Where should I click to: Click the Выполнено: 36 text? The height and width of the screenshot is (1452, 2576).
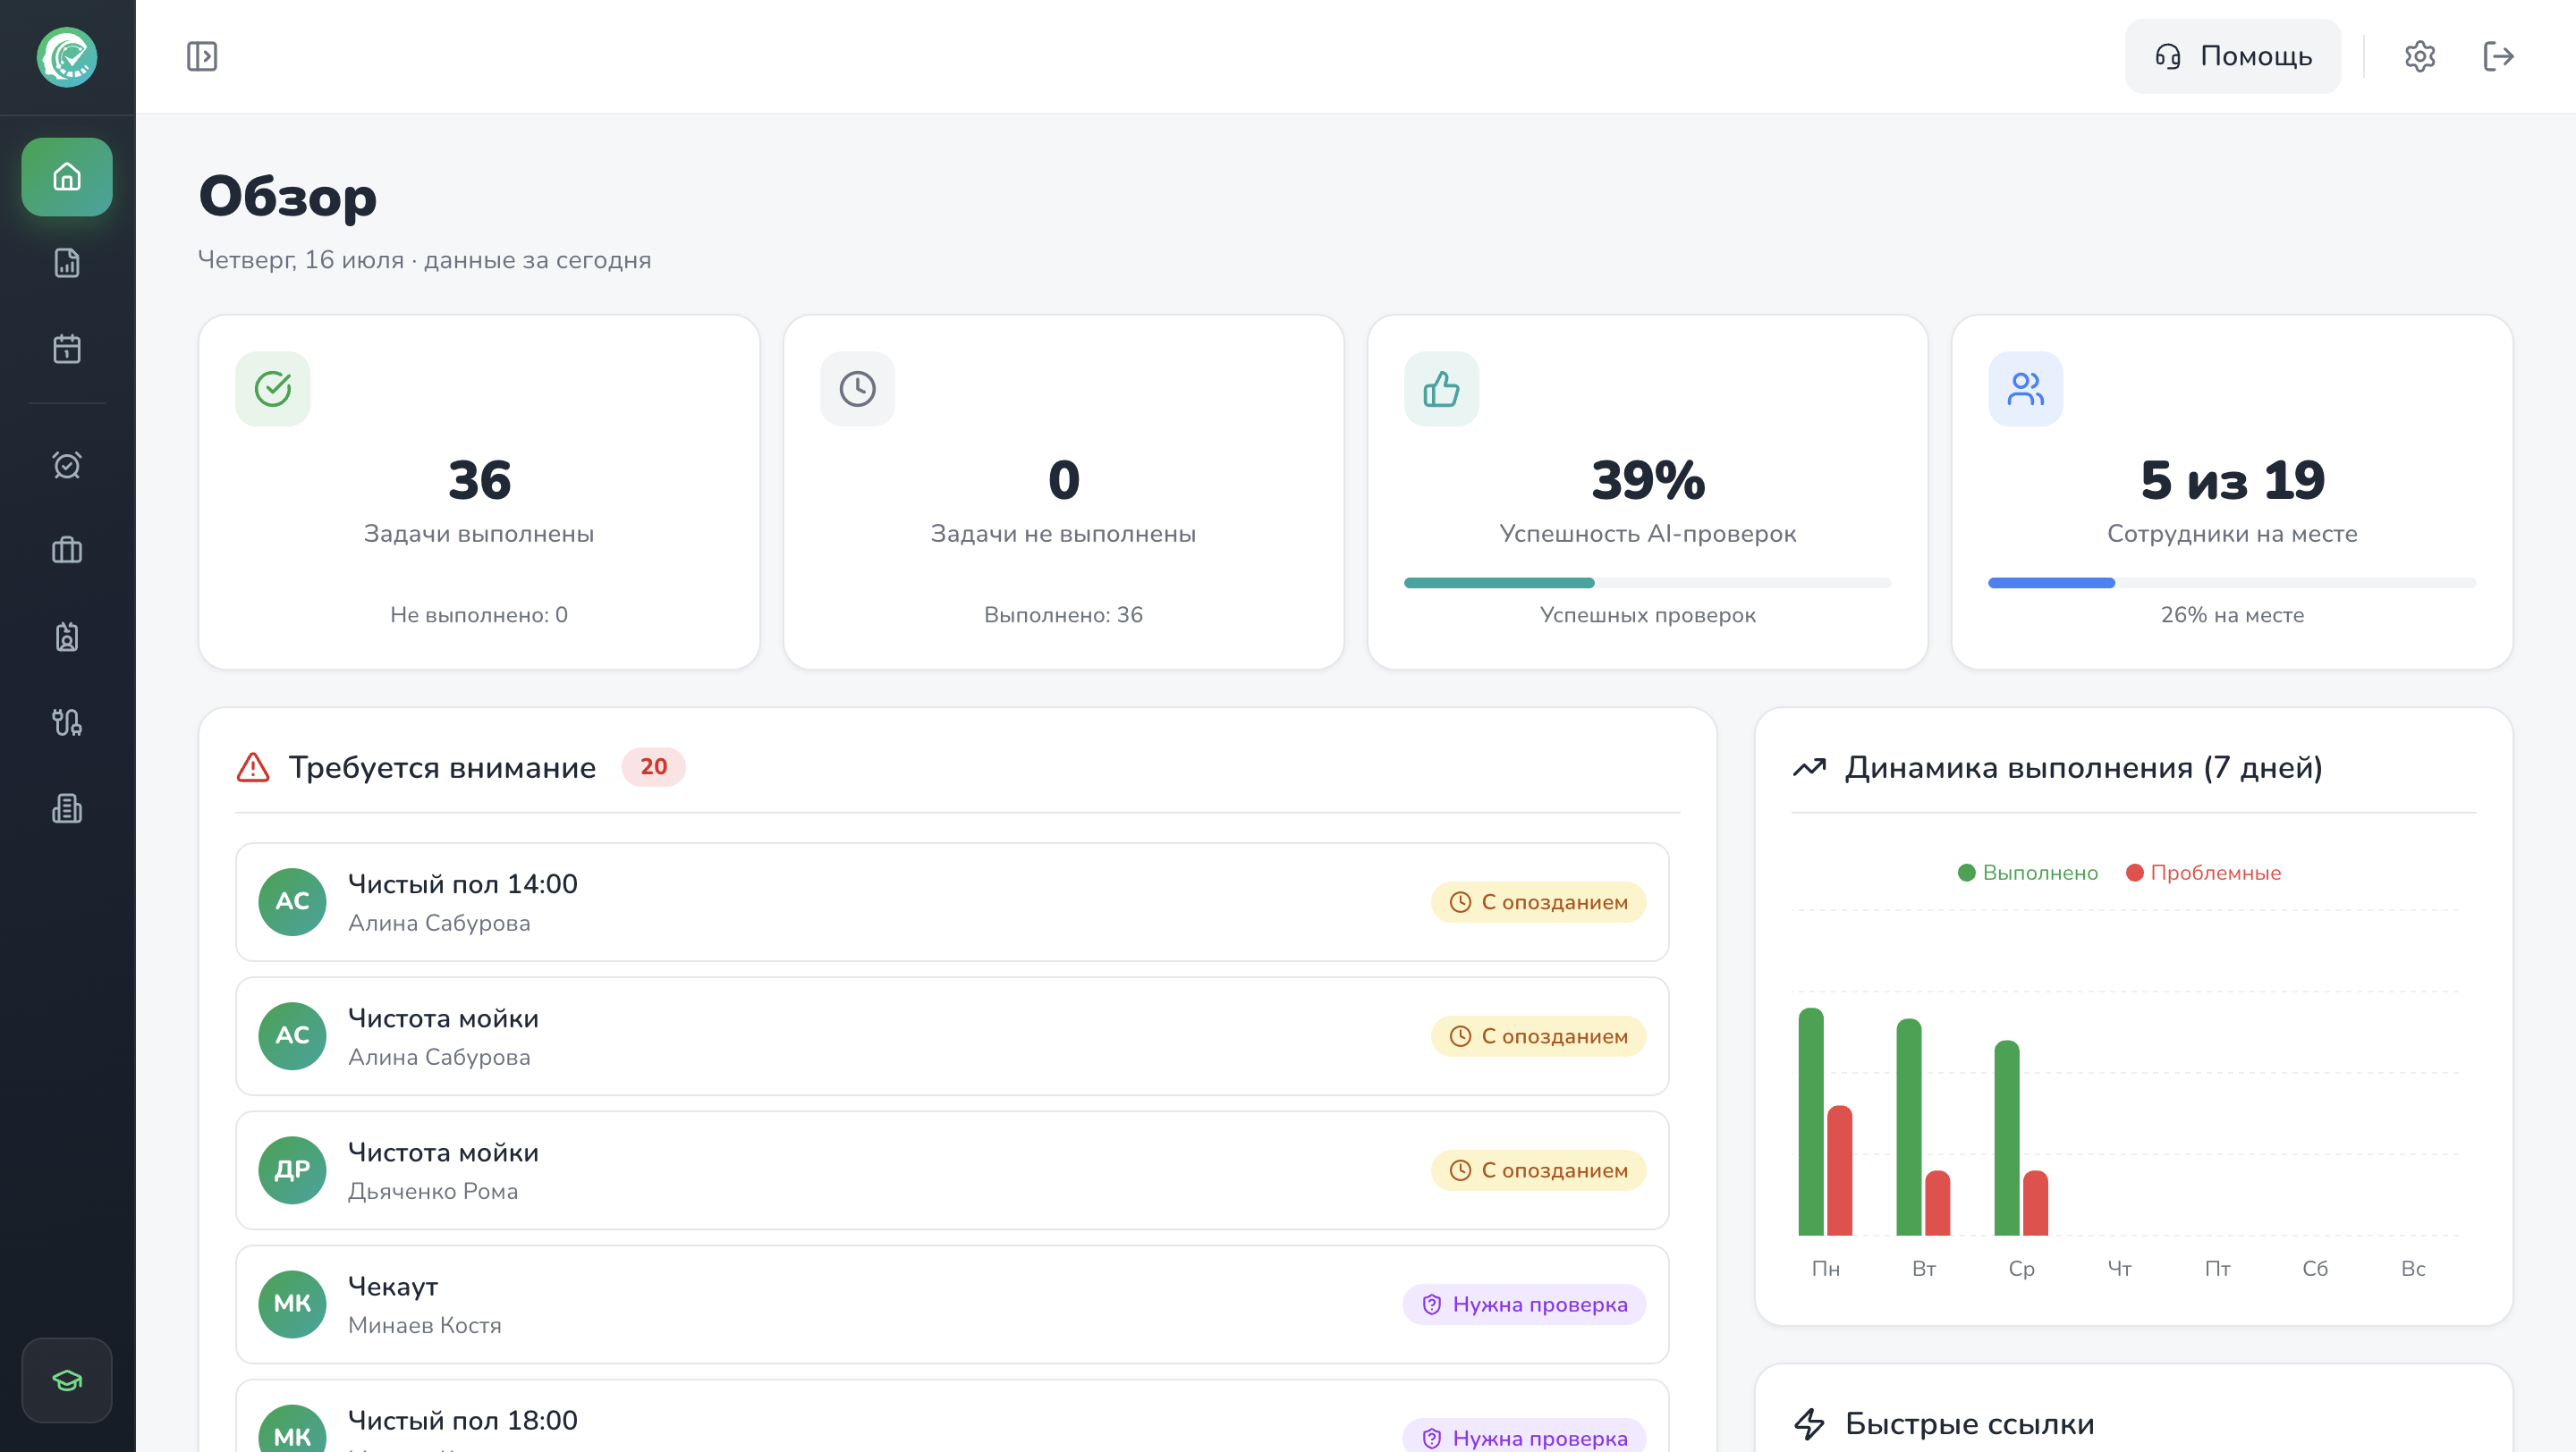point(1063,615)
